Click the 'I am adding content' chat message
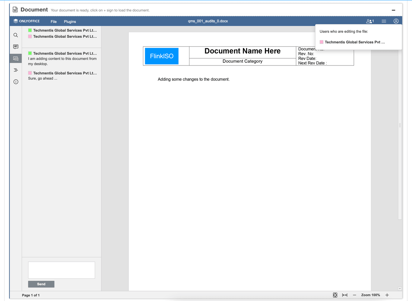Viewport: 412px width, 301px height. pyautogui.click(x=62, y=61)
